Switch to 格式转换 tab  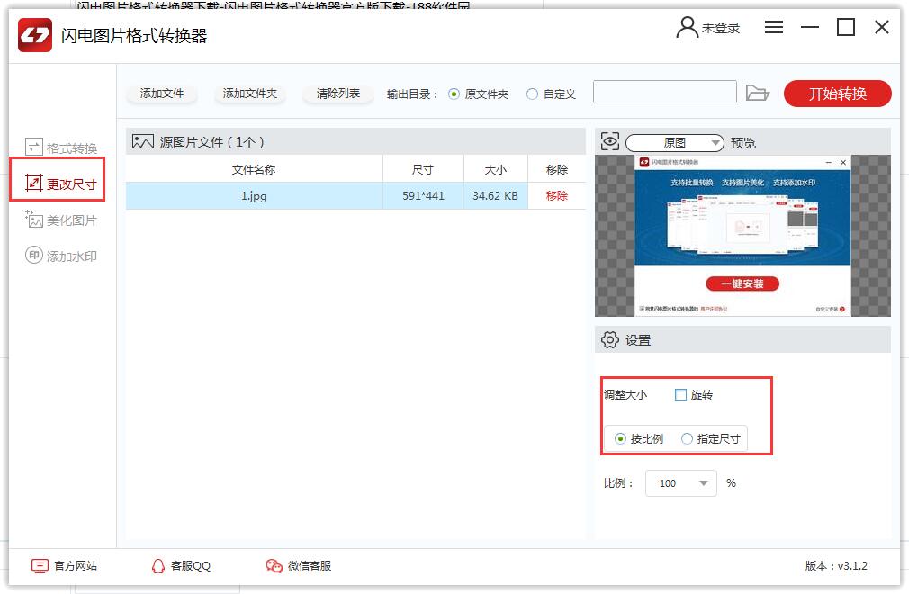tap(61, 148)
